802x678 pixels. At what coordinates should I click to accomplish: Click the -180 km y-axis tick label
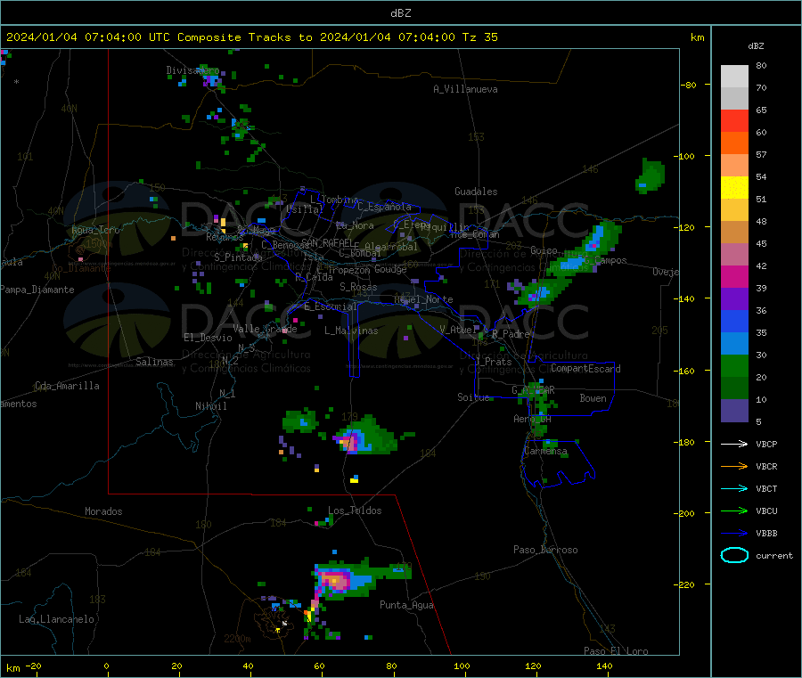pos(687,442)
